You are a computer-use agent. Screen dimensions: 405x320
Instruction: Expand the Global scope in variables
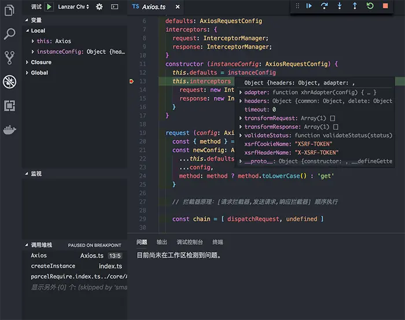[39, 72]
